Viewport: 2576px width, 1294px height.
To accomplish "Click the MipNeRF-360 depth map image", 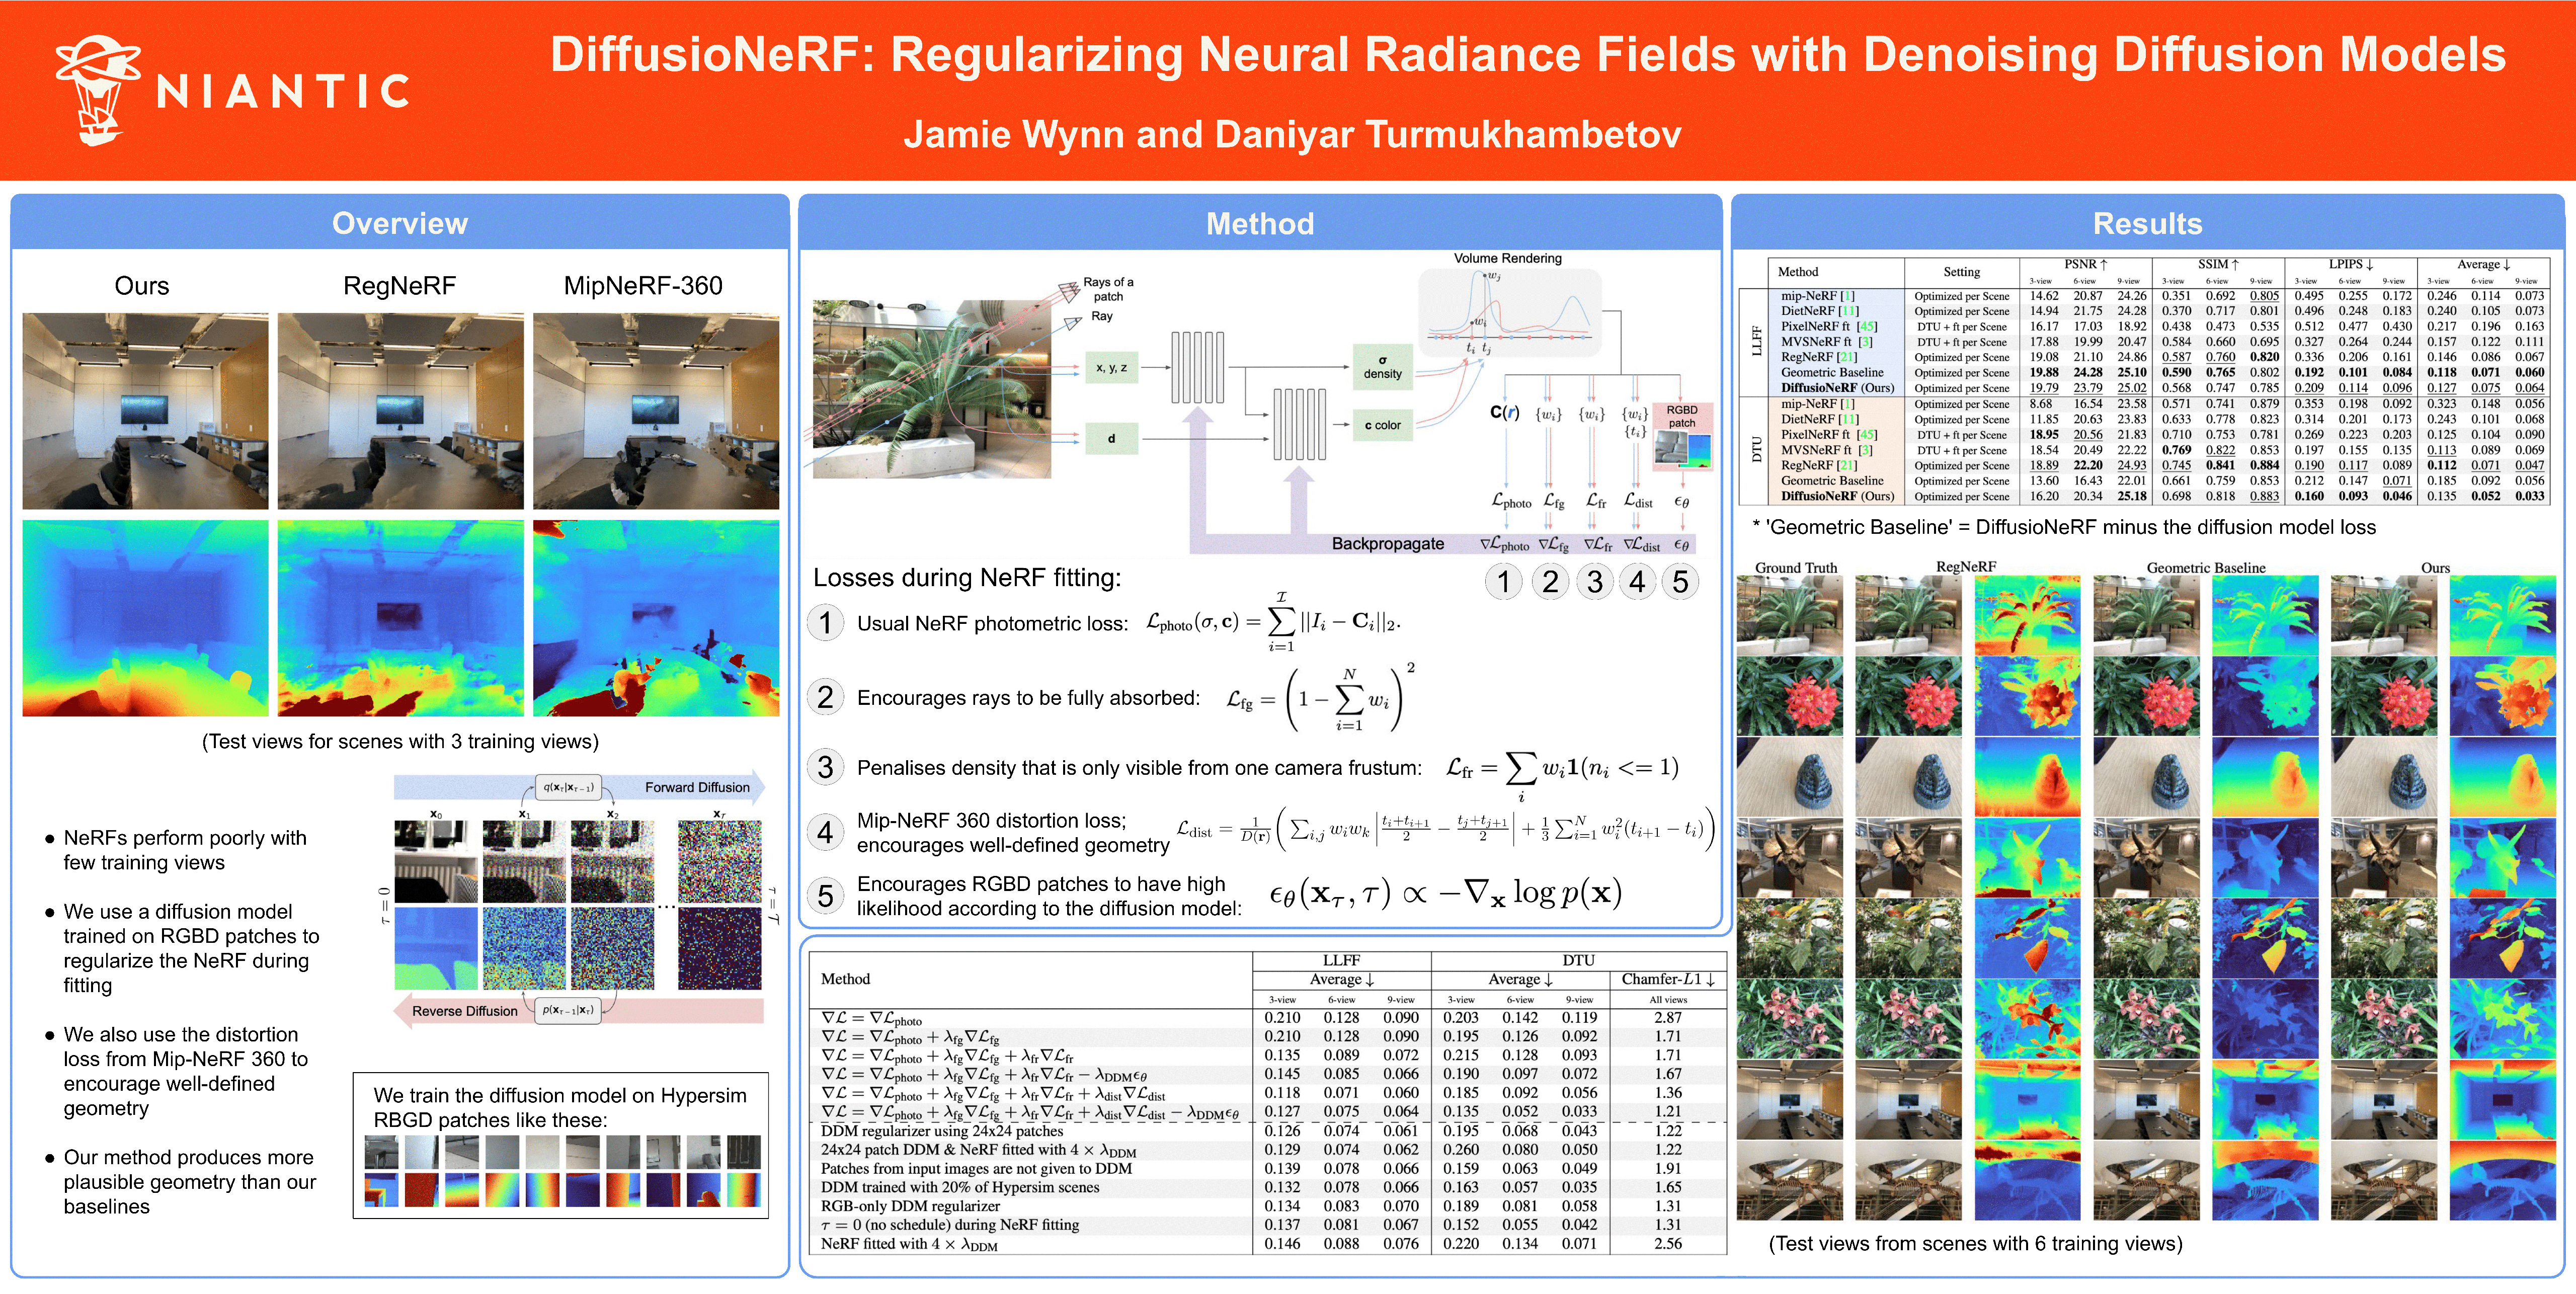I will pyautogui.click(x=655, y=617).
